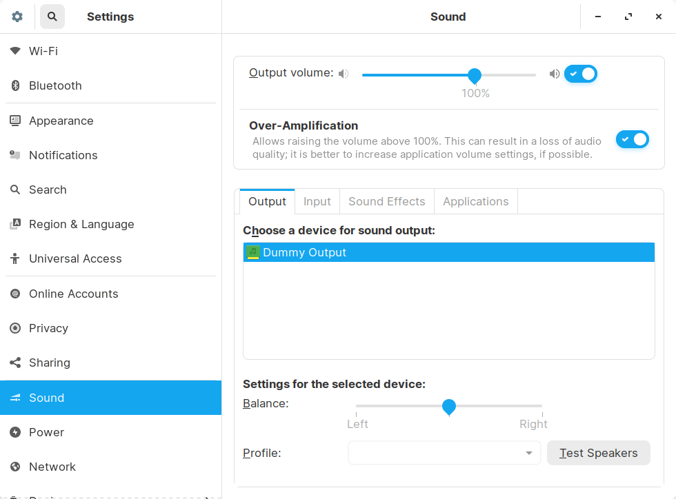Screen dimensions: 676x499
Task: Click the Universal Access person icon
Action: pos(15,258)
